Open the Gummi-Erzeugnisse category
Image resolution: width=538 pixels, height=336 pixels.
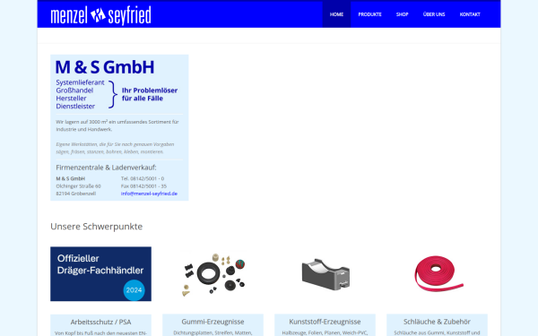pyautogui.click(x=213, y=322)
